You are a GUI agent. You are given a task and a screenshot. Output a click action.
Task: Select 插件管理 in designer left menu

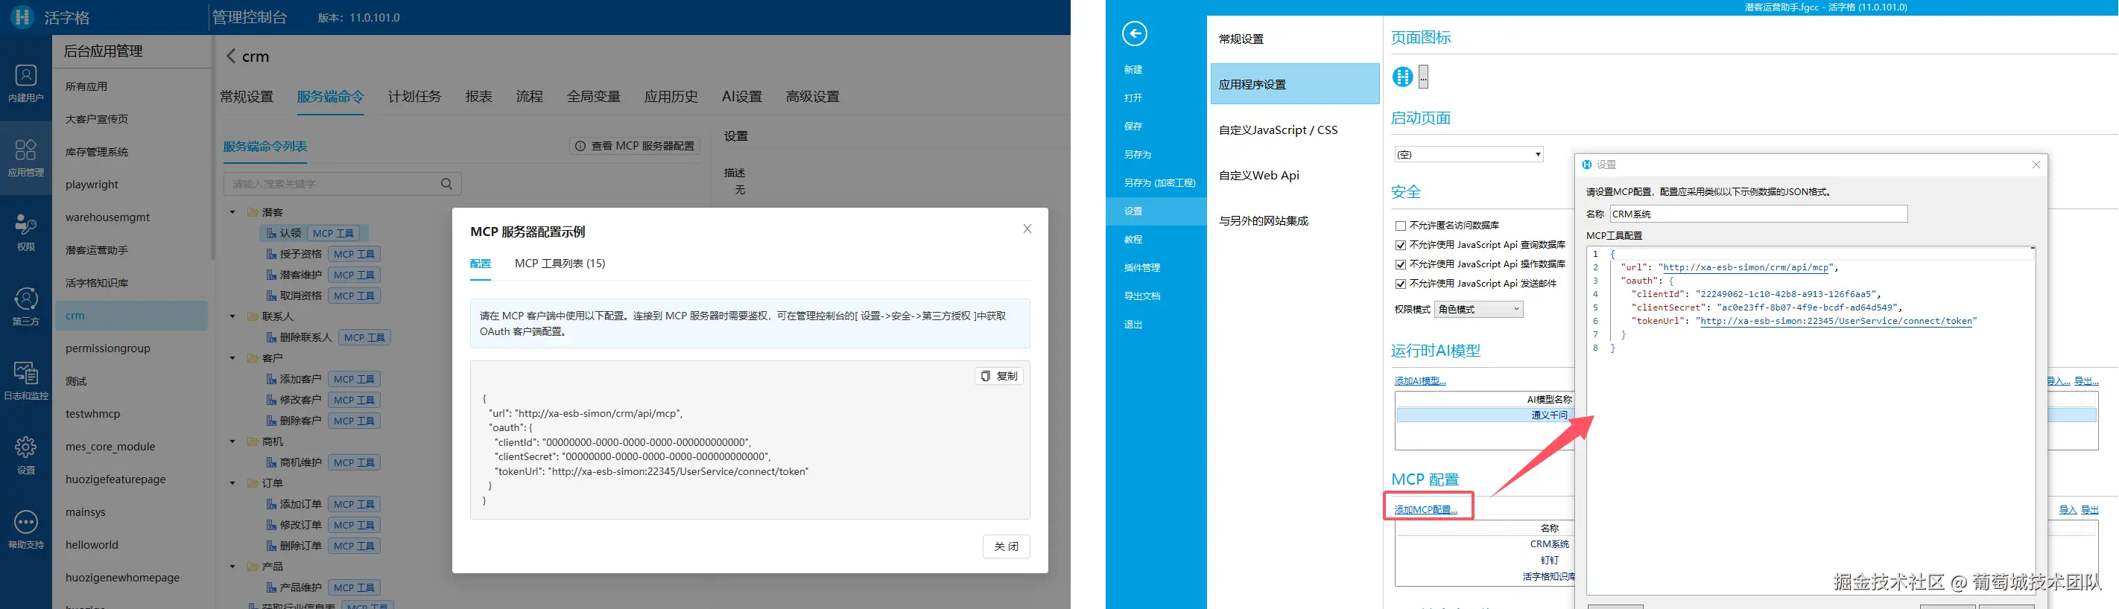1141,268
